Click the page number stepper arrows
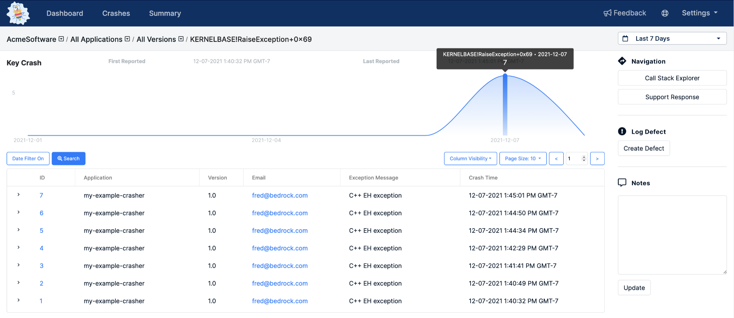This screenshot has width=734, height=318. tap(584, 158)
